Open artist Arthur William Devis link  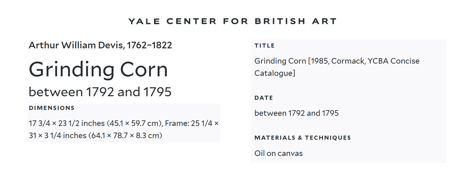click(76, 45)
